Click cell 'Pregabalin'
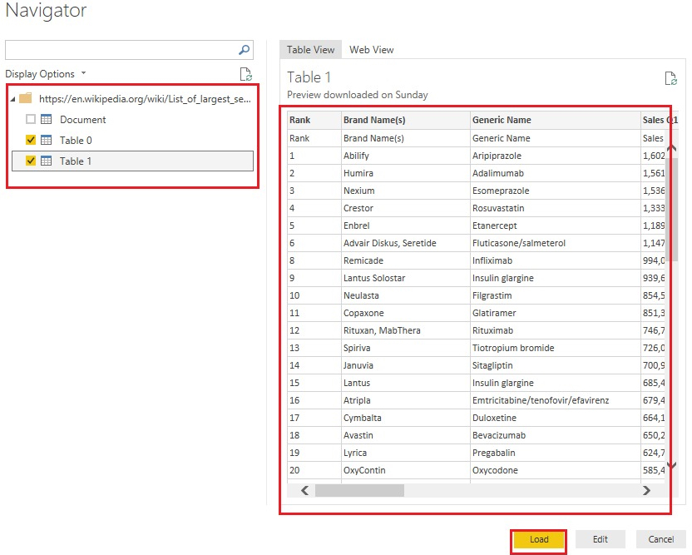Screen dimensions: 692x555 556,453
